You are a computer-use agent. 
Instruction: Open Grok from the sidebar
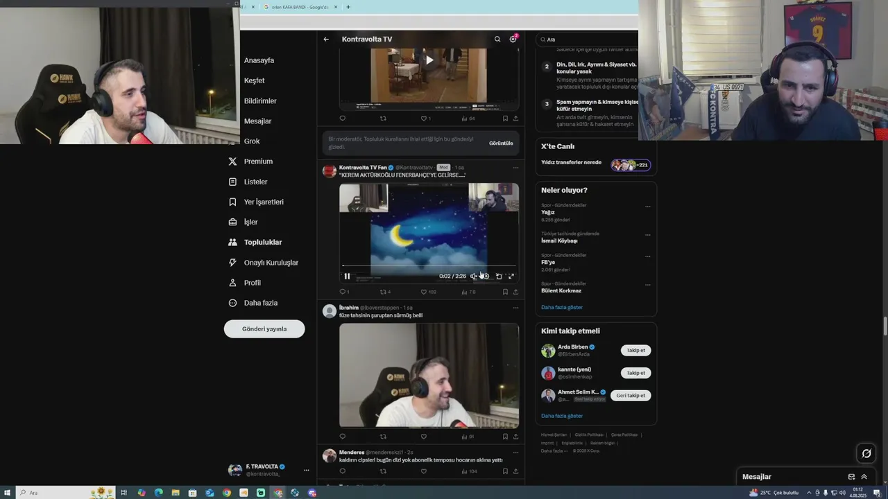click(x=252, y=141)
